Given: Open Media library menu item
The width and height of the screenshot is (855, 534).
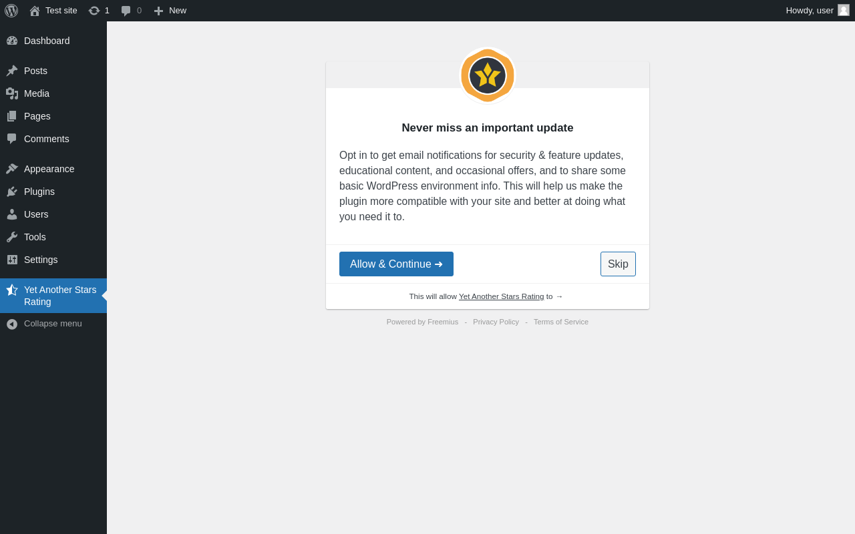Looking at the screenshot, I should pos(53,93).
